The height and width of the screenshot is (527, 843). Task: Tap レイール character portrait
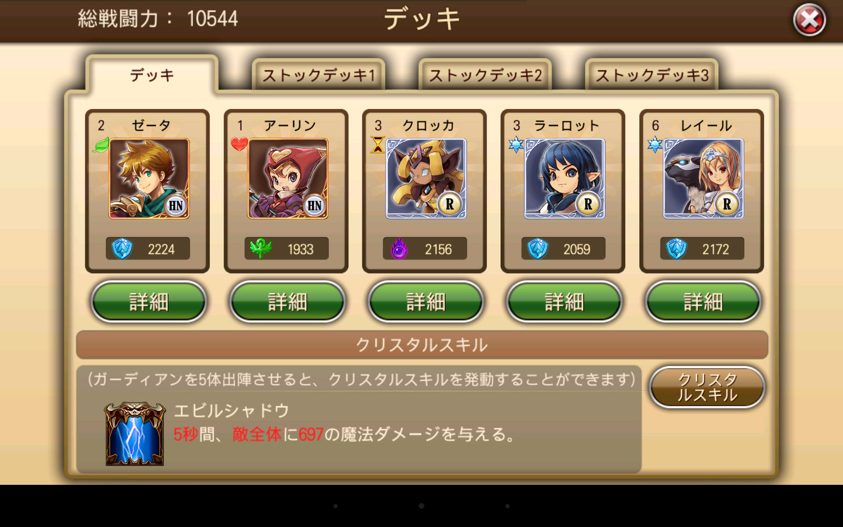pos(703,179)
